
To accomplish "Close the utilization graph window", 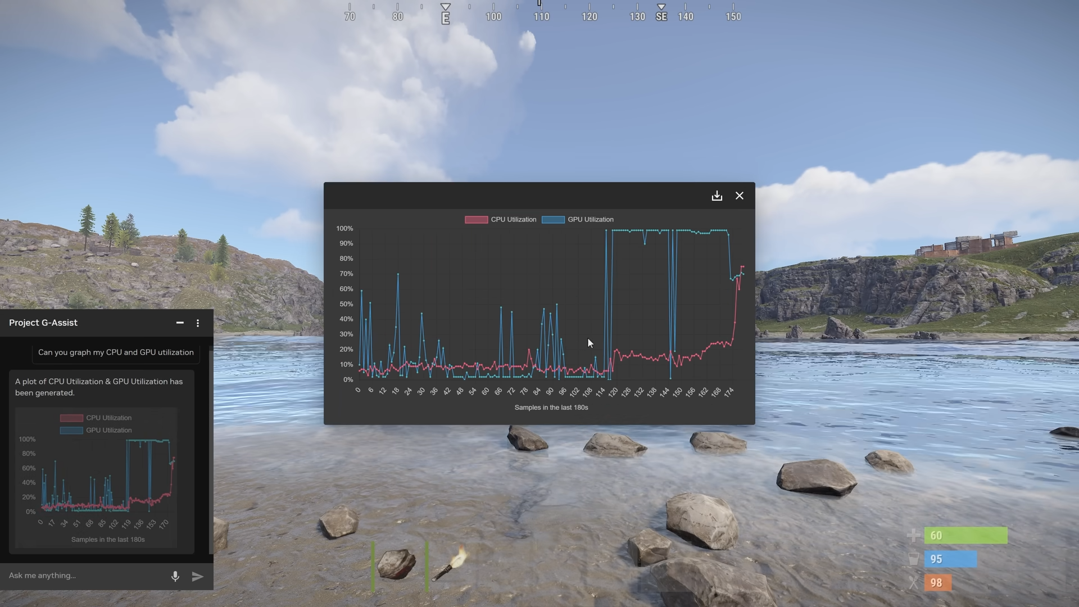I will pos(740,196).
